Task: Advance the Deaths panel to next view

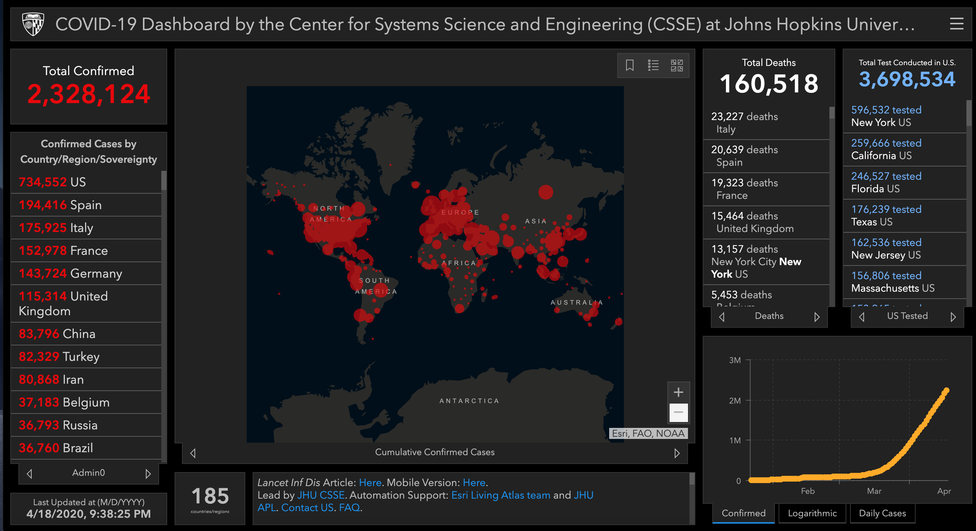Action: (817, 316)
